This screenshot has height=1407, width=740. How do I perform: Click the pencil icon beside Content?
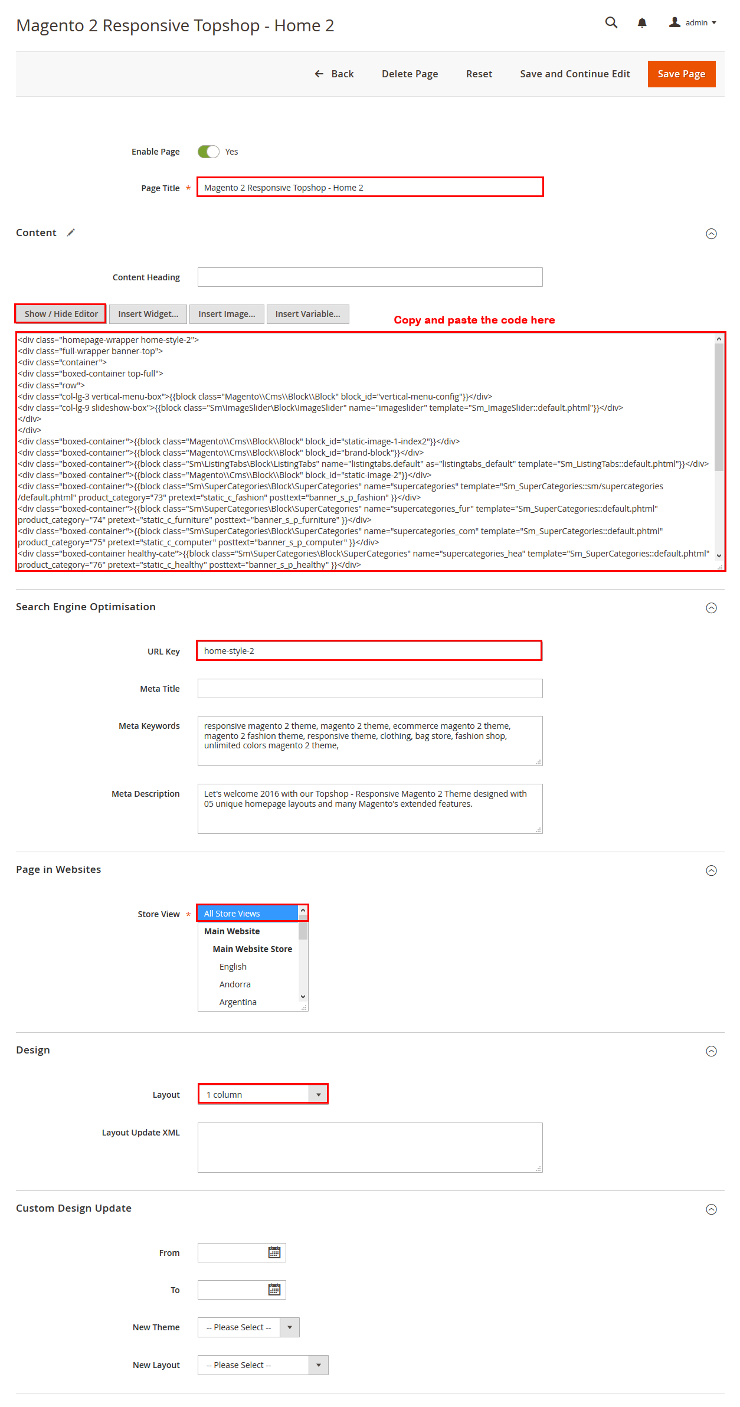[x=71, y=233]
